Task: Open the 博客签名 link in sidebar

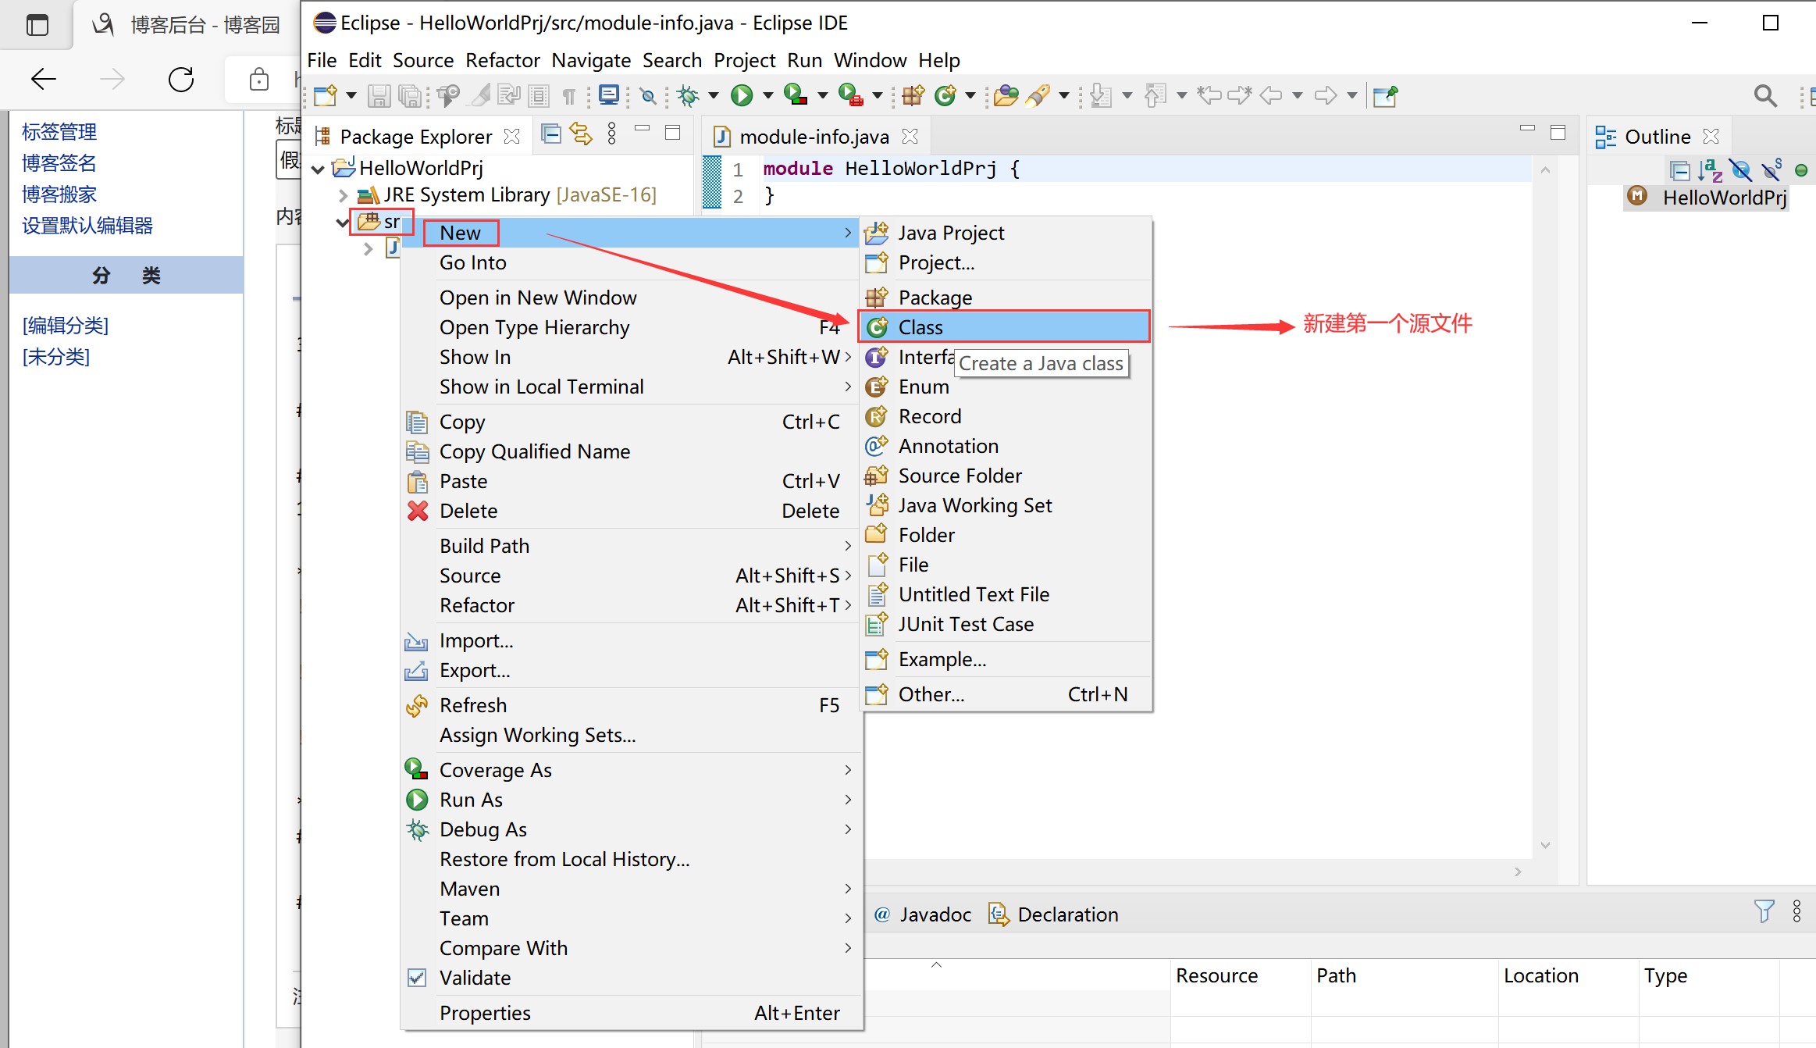Action: click(x=59, y=163)
